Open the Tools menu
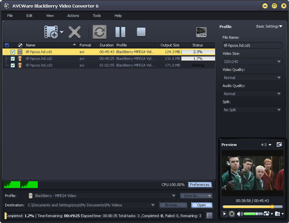This screenshot has height=223, width=289. (97, 16)
